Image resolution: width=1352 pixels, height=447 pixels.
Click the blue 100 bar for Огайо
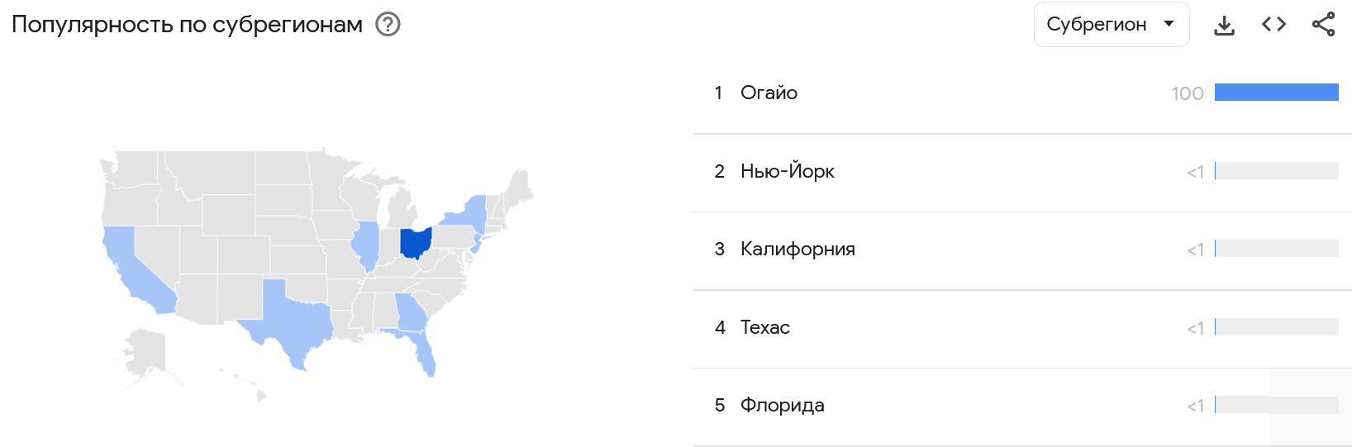point(1276,93)
